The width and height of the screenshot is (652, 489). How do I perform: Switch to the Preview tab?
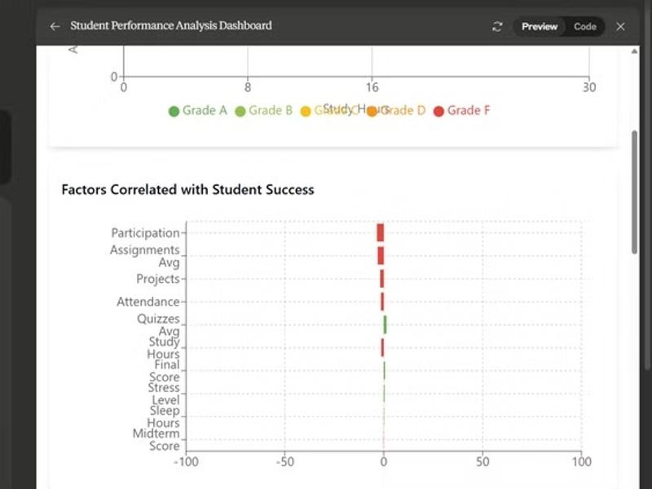pos(540,26)
